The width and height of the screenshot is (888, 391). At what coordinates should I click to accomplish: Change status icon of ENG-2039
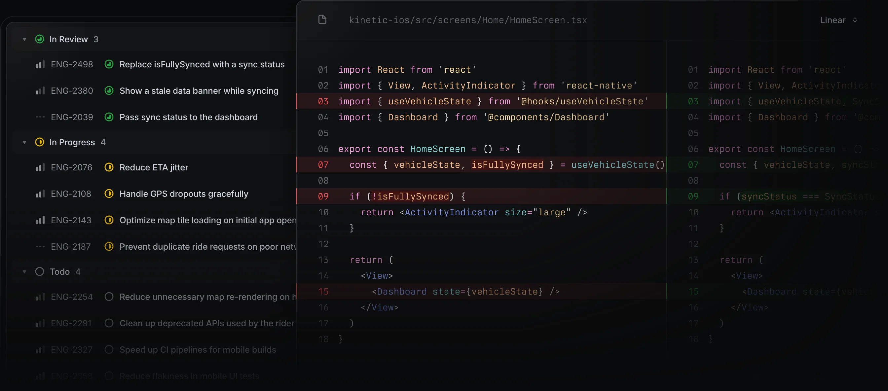[109, 117]
